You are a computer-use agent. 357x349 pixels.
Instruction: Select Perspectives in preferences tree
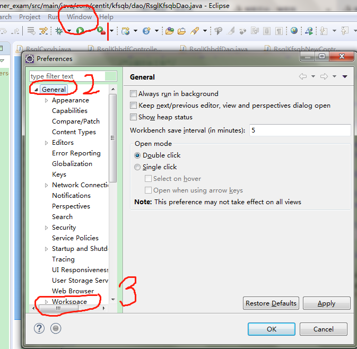71,206
